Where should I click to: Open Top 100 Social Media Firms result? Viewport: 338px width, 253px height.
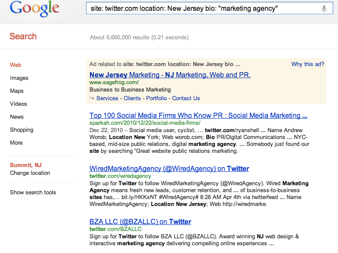point(198,115)
